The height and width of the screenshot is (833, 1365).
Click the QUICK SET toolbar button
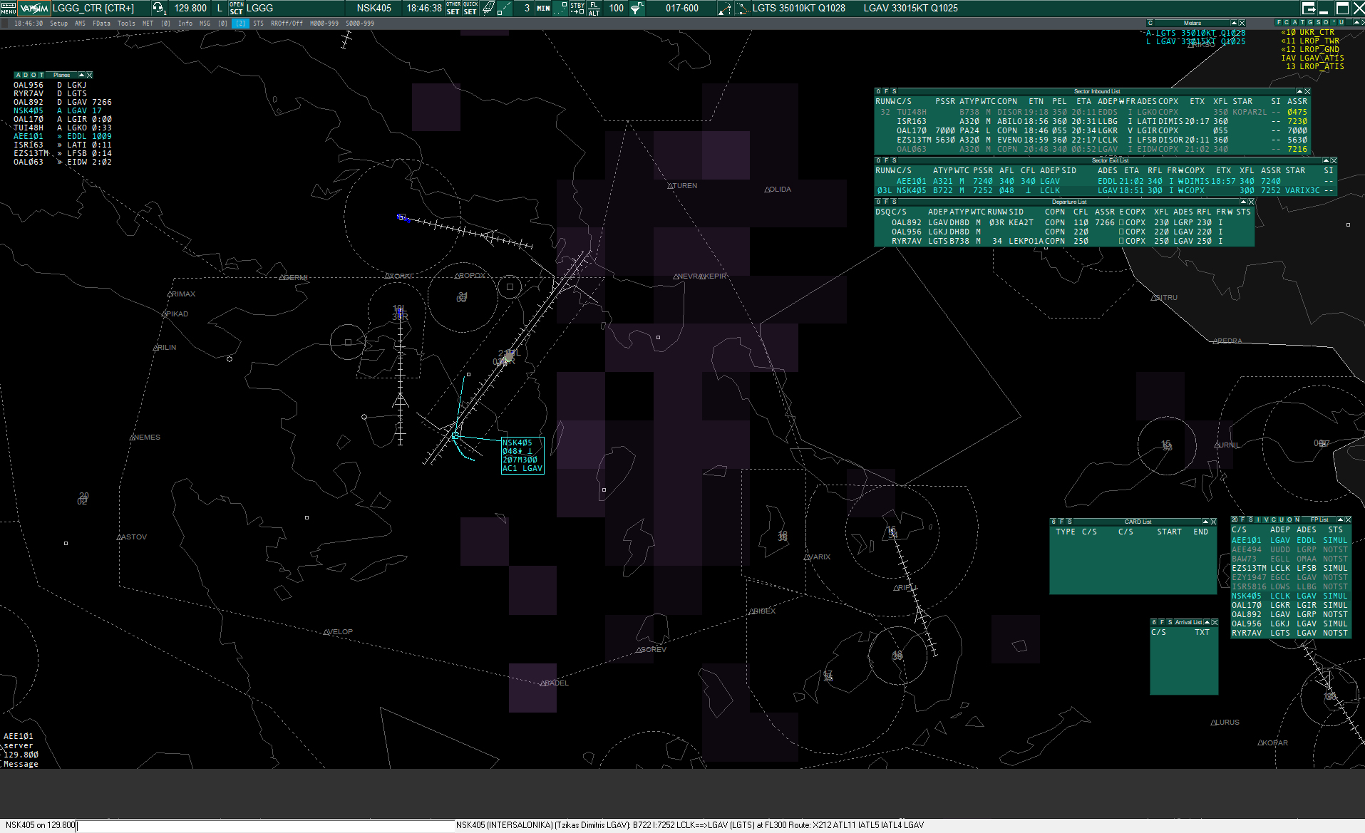(470, 9)
